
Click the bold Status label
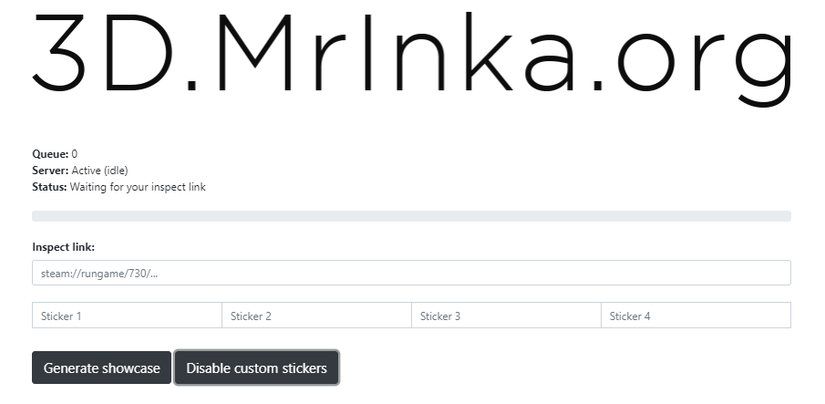[x=49, y=187]
